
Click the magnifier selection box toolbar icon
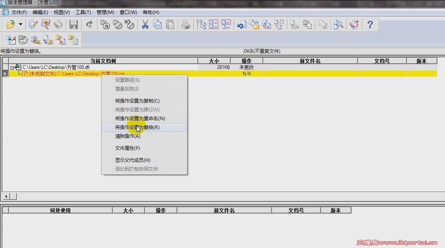tap(45, 24)
